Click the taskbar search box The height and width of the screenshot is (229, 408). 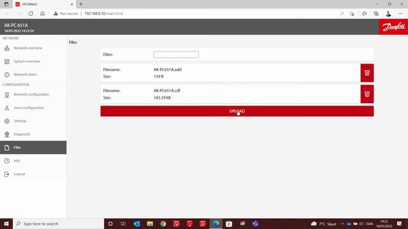[x=58, y=223]
